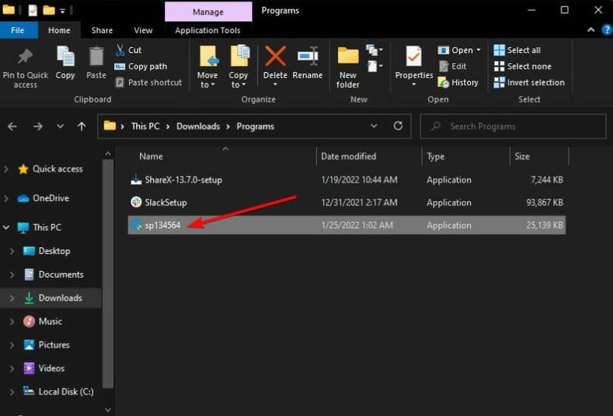Open the address bar history dropdown
This screenshot has width=613, height=416.
click(x=374, y=126)
